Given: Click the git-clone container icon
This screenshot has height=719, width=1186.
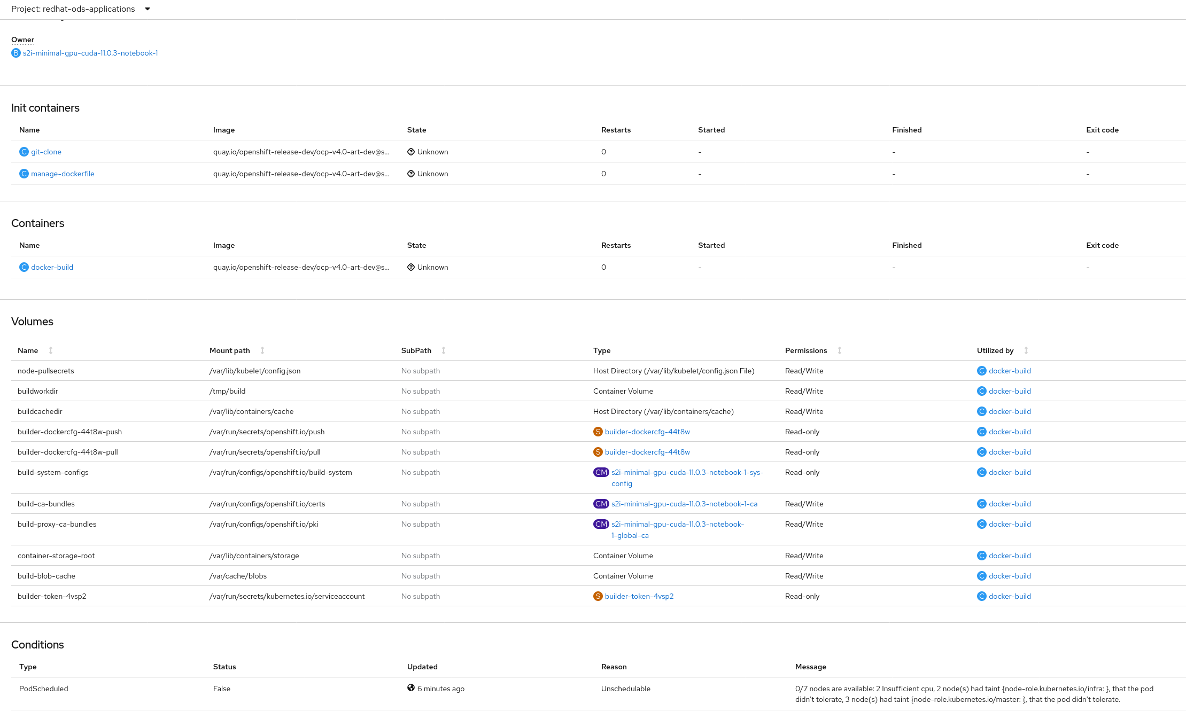Looking at the screenshot, I should (24, 152).
